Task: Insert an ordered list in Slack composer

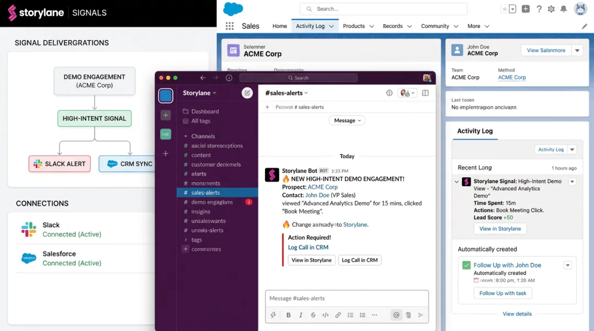Action: tap(350, 315)
